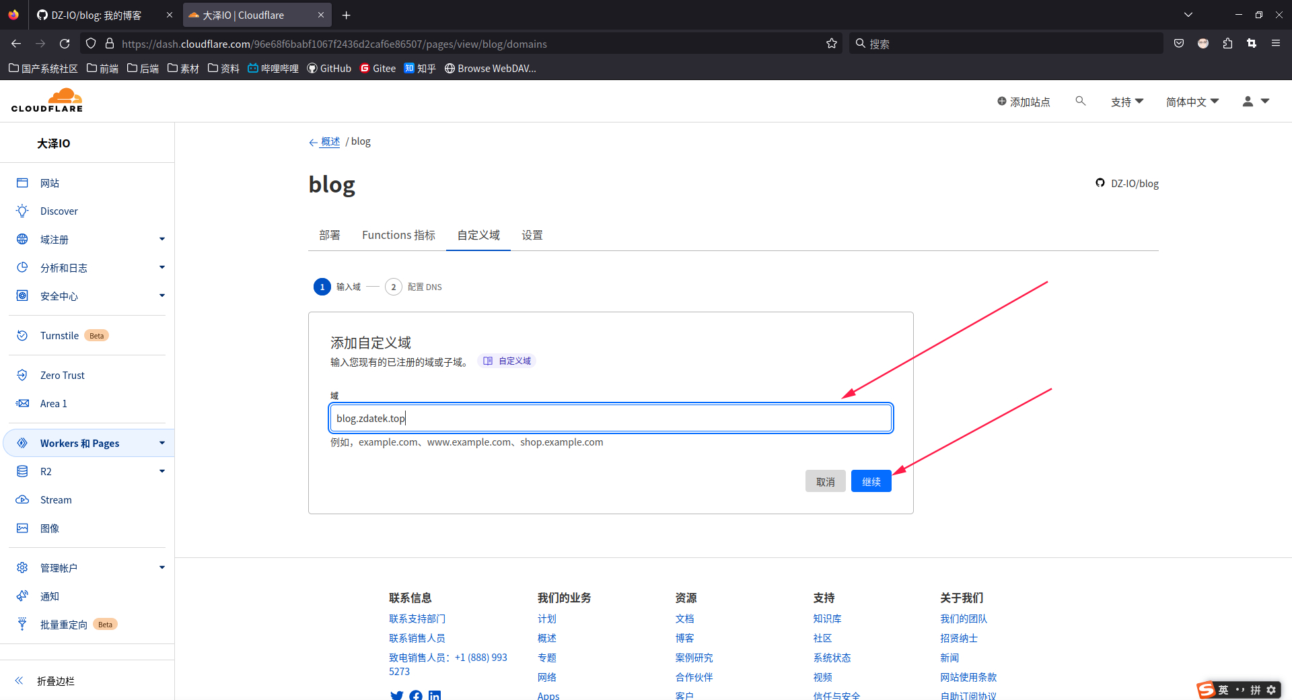This screenshot has height=700, width=1292.
Task: Switch to the Functions 指标 tab
Action: point(398,235)
